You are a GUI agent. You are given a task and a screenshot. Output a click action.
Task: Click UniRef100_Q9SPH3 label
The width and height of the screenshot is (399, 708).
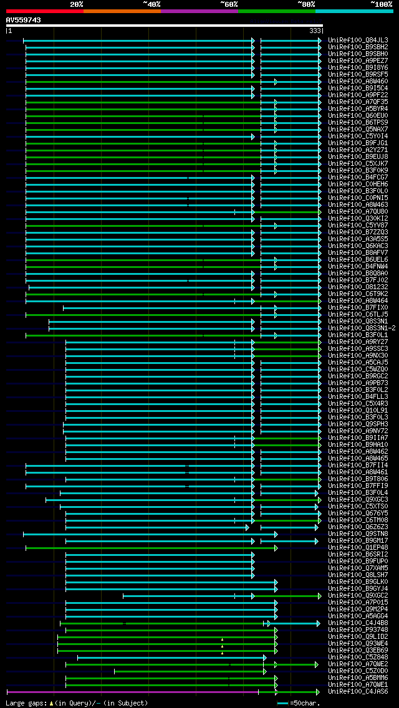(358, 424)
